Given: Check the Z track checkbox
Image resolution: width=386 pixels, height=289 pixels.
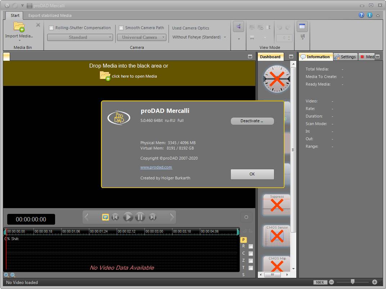Looking at the screenshot, I should click(x=251, y=261).
